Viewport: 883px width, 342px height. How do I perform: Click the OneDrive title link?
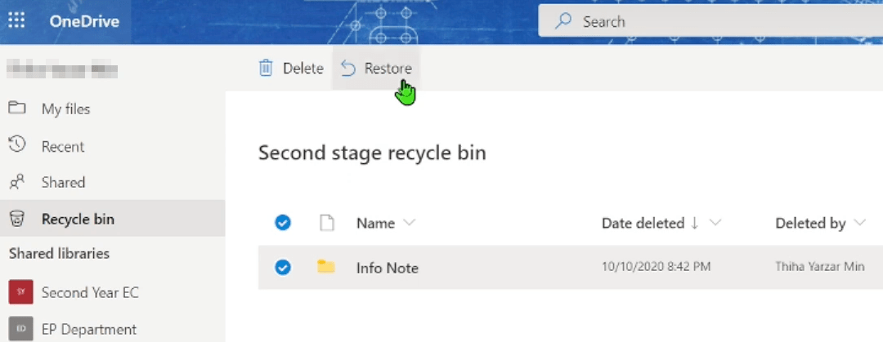click(84, 21)
